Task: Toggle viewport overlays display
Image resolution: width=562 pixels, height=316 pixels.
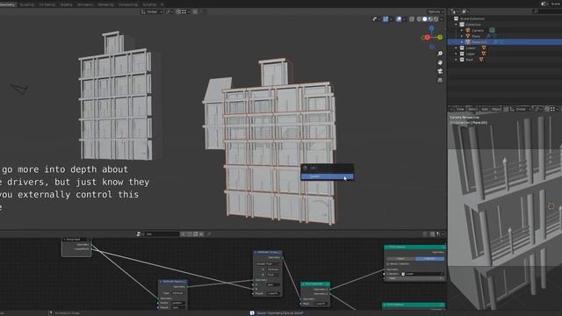Action: [399, 19]
